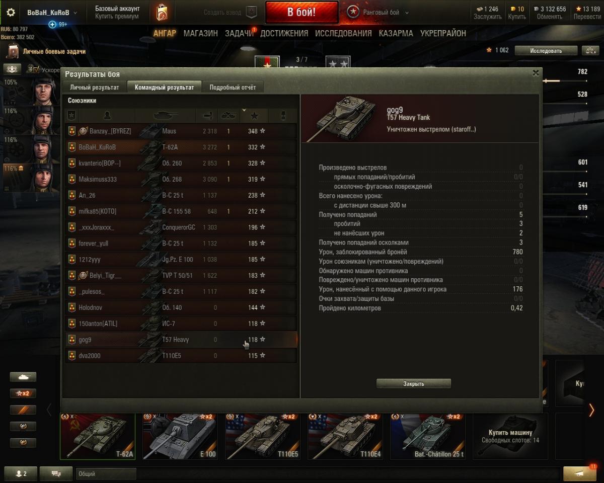Click the create platoon shield icon
The image size is (604, 483).
pyautogui.click(x=252, y=13)
